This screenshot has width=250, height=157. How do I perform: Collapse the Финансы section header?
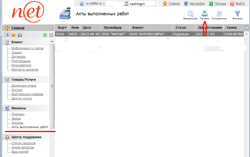click(19, 108)
